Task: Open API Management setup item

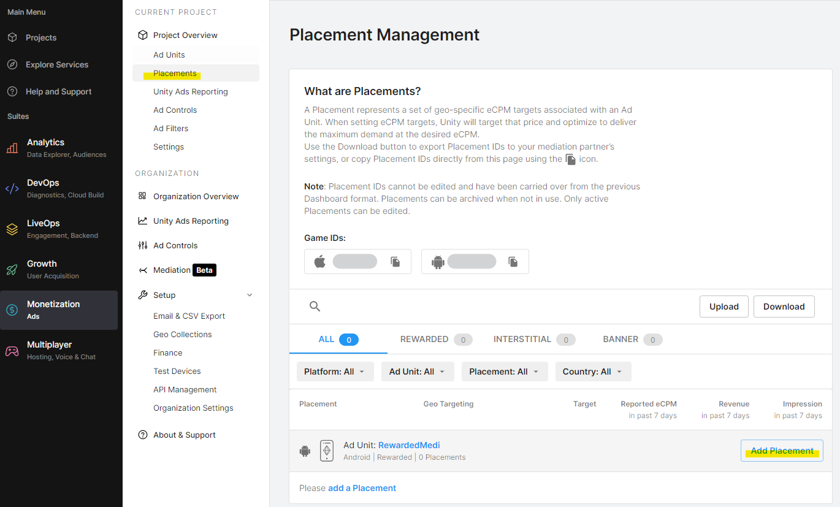Action: point(185,389)
